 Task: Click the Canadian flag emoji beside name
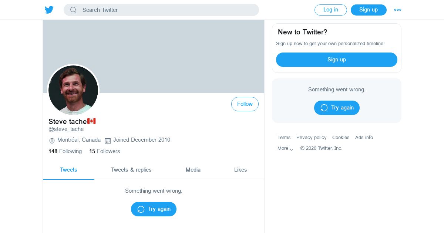click(91, 121)
